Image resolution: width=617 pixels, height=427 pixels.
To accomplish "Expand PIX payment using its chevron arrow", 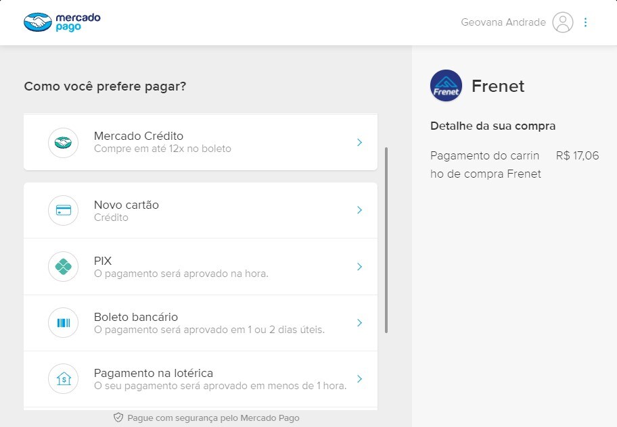I will (359, 267).
